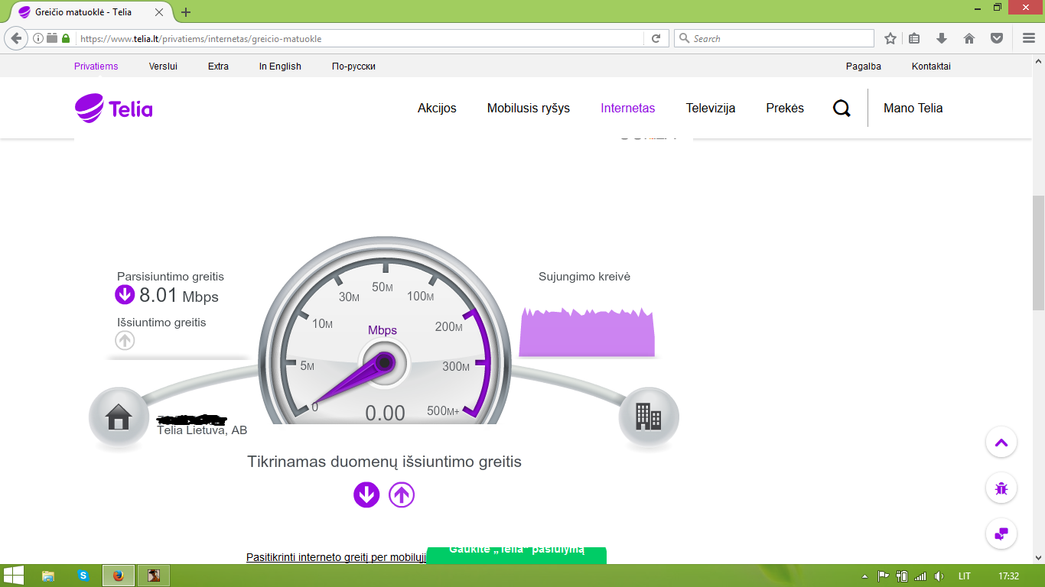Open the Pagalba help link
The height and width of the screenshot is (587, 1045).
(x=864, y=66)
